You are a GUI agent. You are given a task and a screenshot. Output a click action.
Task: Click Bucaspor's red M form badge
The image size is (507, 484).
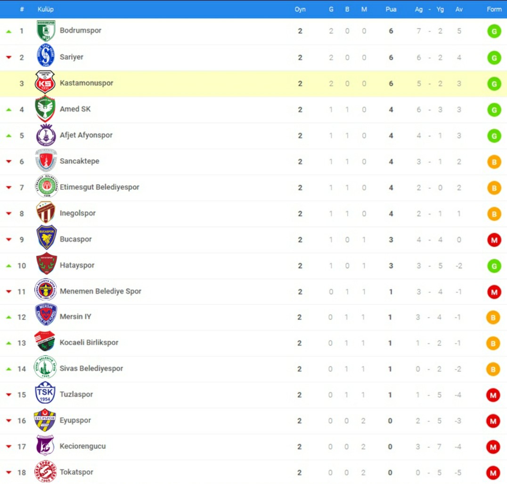tap(494, 240)
